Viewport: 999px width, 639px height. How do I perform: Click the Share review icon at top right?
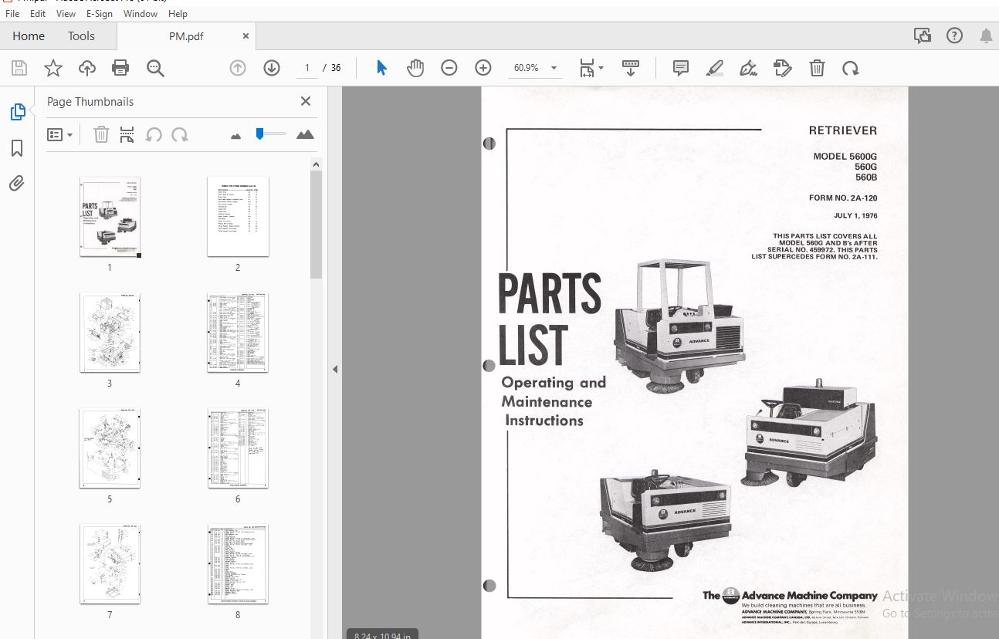[922, 35]
